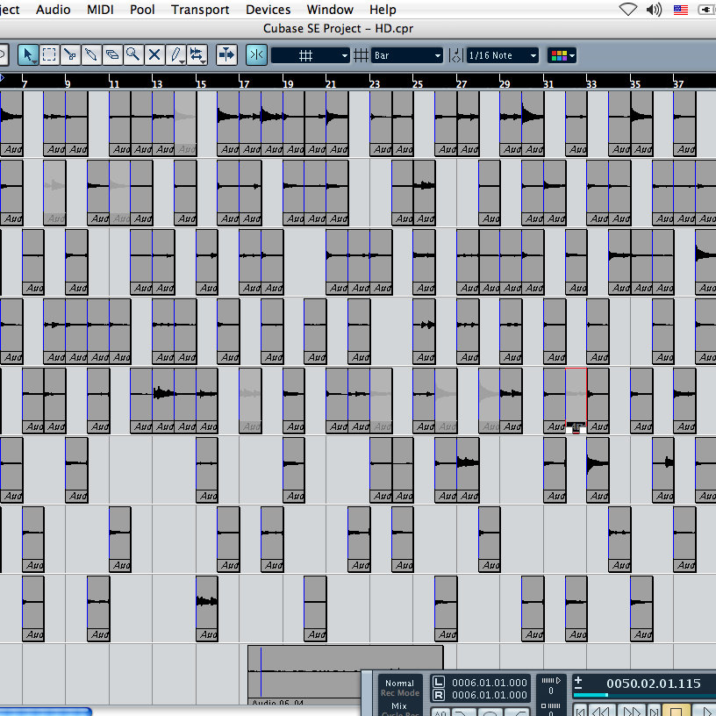Select the Object Selection arrow tool

(28, 54)
